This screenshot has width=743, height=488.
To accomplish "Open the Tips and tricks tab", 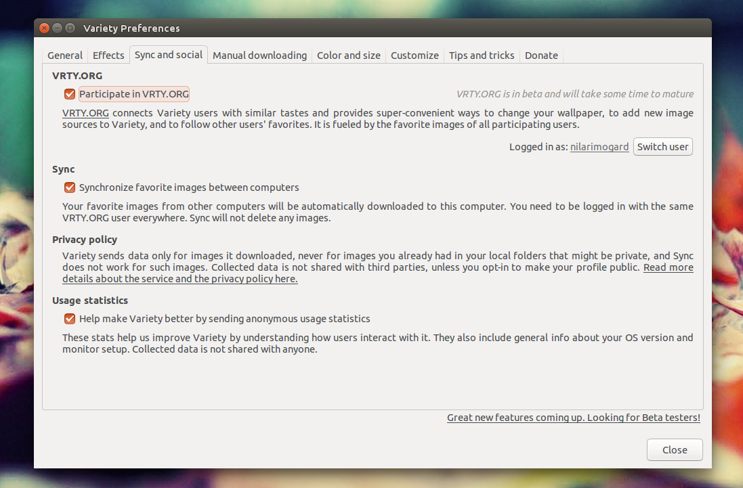I will pyautogui.click(x=482, y=56).
